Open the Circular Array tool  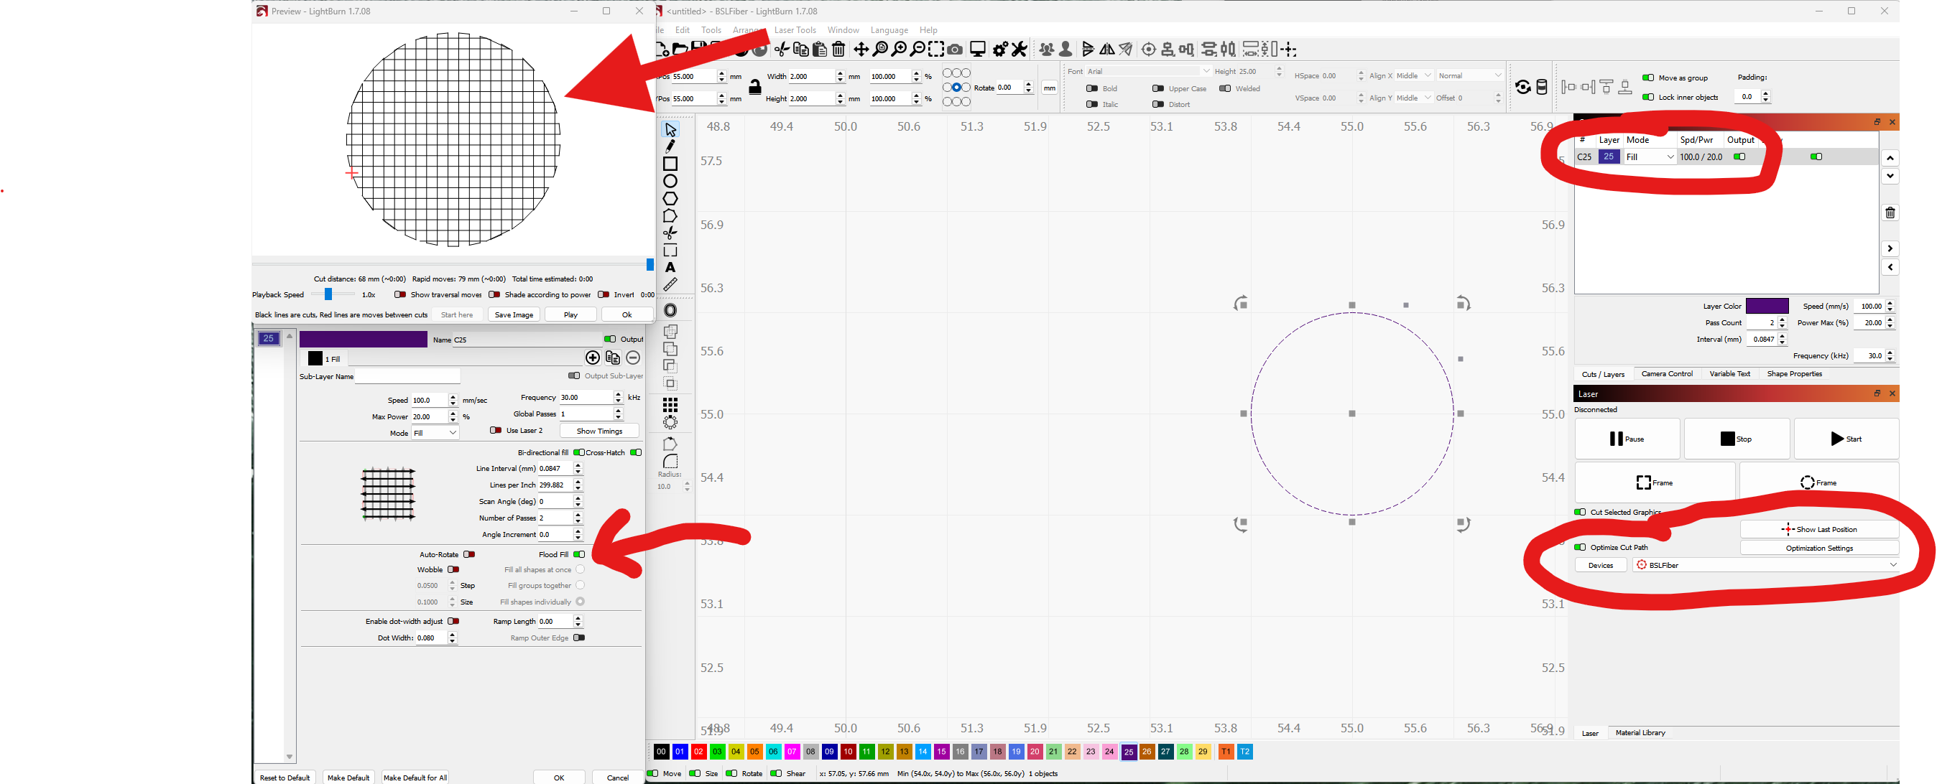[x=670, y=422]
